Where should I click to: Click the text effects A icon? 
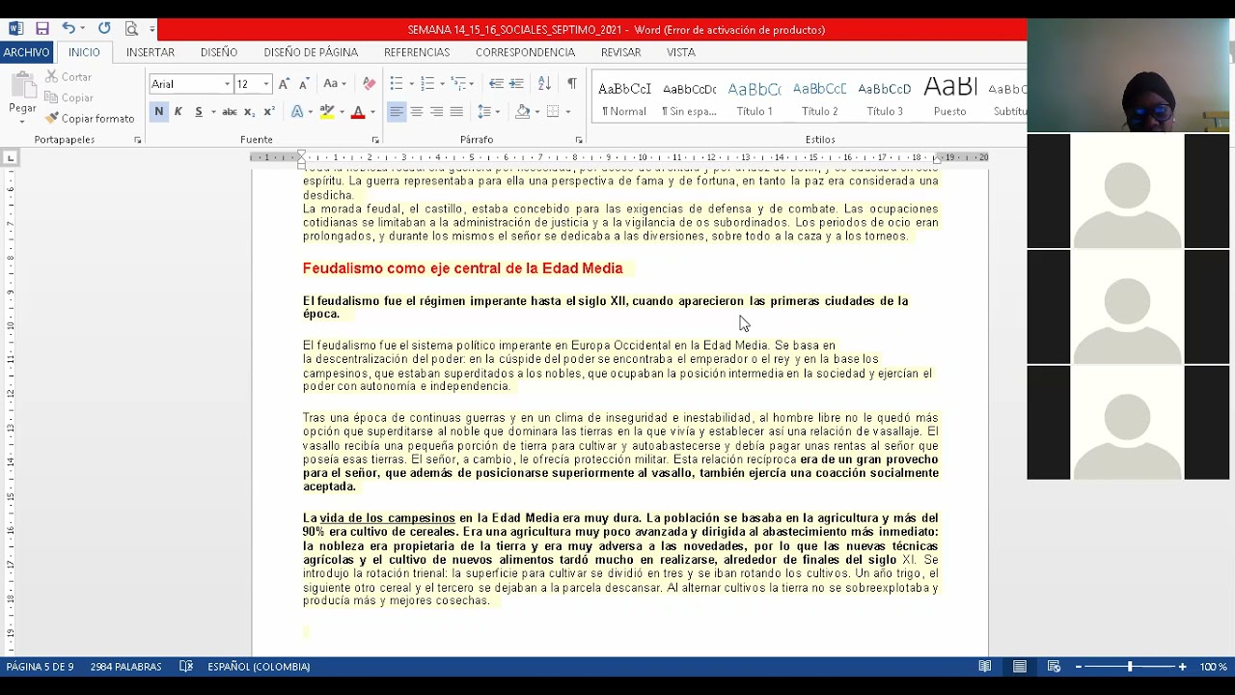[x=297, y=112]
